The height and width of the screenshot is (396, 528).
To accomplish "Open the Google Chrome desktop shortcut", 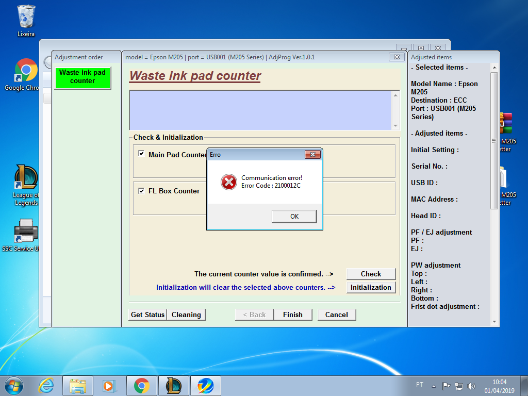I will coord(22,75).
